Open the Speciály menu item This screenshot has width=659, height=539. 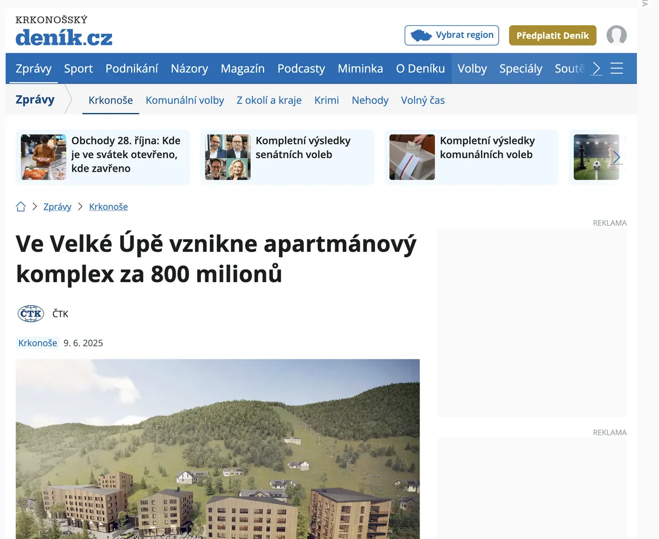521,69
